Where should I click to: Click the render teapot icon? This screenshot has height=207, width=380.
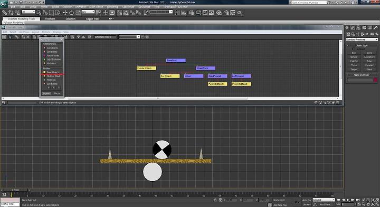tap(240, 13)
